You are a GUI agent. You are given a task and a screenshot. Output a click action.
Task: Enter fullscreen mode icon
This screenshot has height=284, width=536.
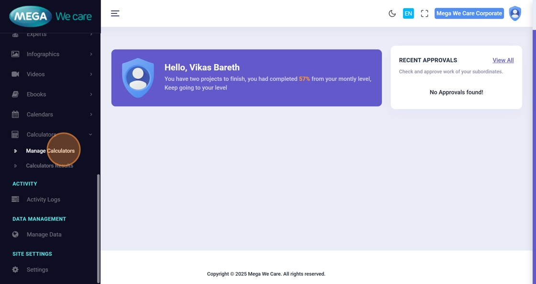coord(424,13)
